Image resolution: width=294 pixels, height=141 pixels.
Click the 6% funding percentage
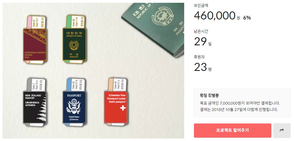(x=247, y=18)
